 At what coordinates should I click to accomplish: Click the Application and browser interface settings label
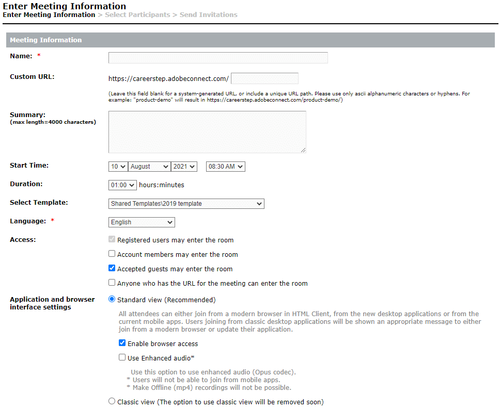52,303
